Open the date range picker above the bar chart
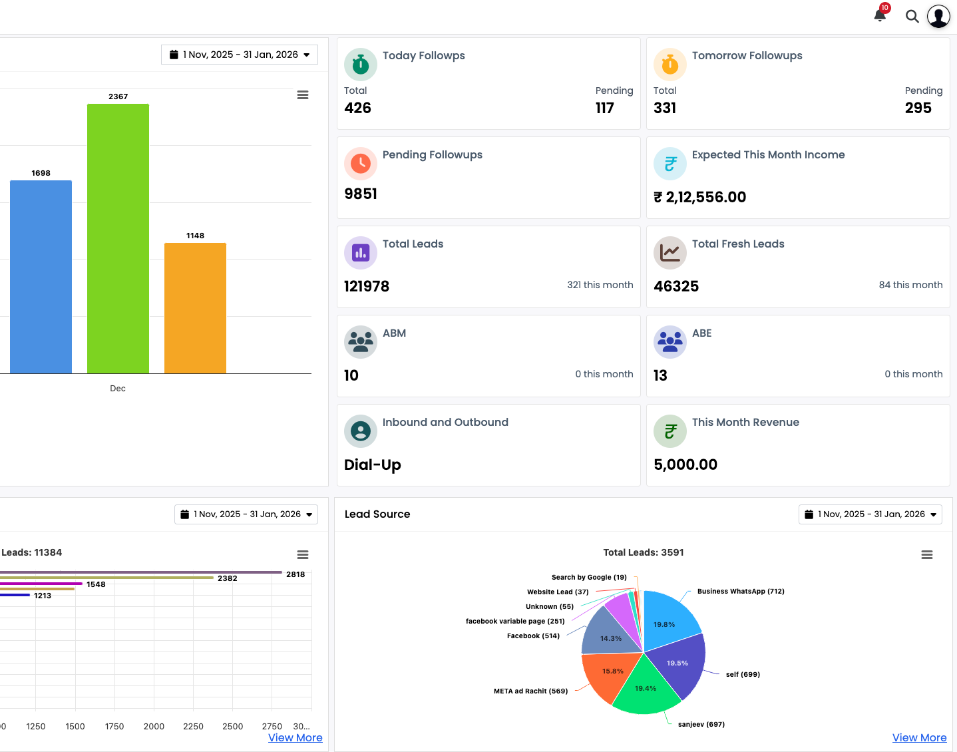This screenshot has height=752, width=957. tap(239, 54)
